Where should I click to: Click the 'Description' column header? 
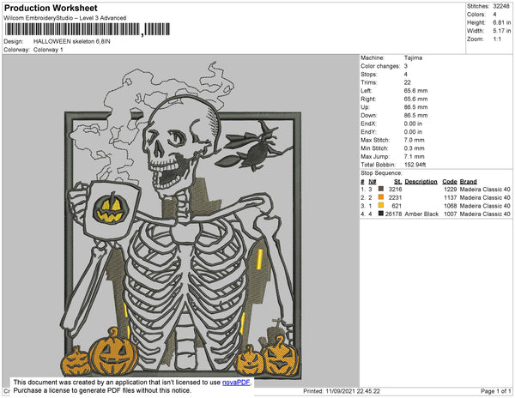tap(421, 182)
